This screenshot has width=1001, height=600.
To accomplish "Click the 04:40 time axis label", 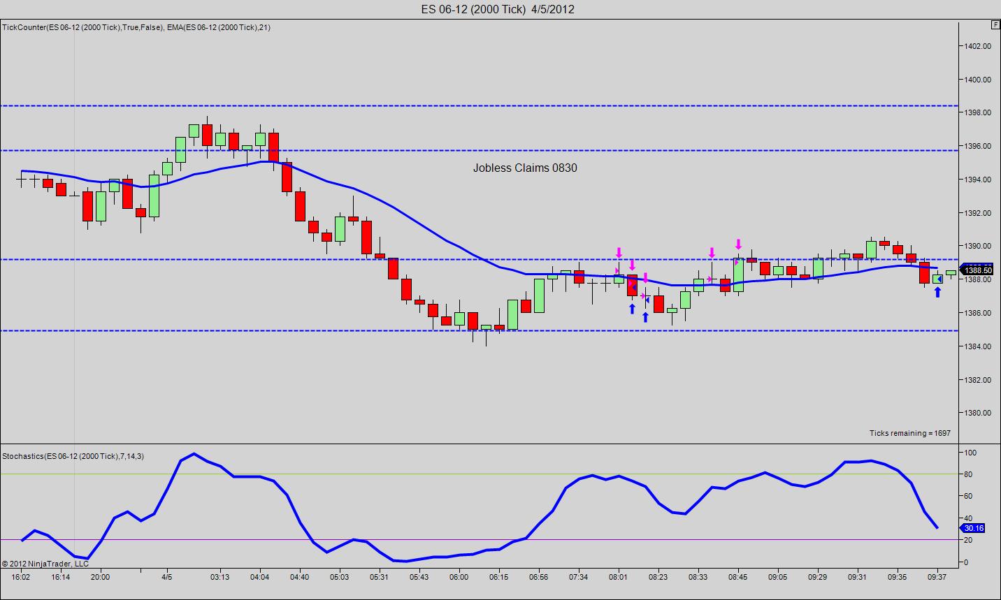I will pyautogui.click(x=300, y=577).
